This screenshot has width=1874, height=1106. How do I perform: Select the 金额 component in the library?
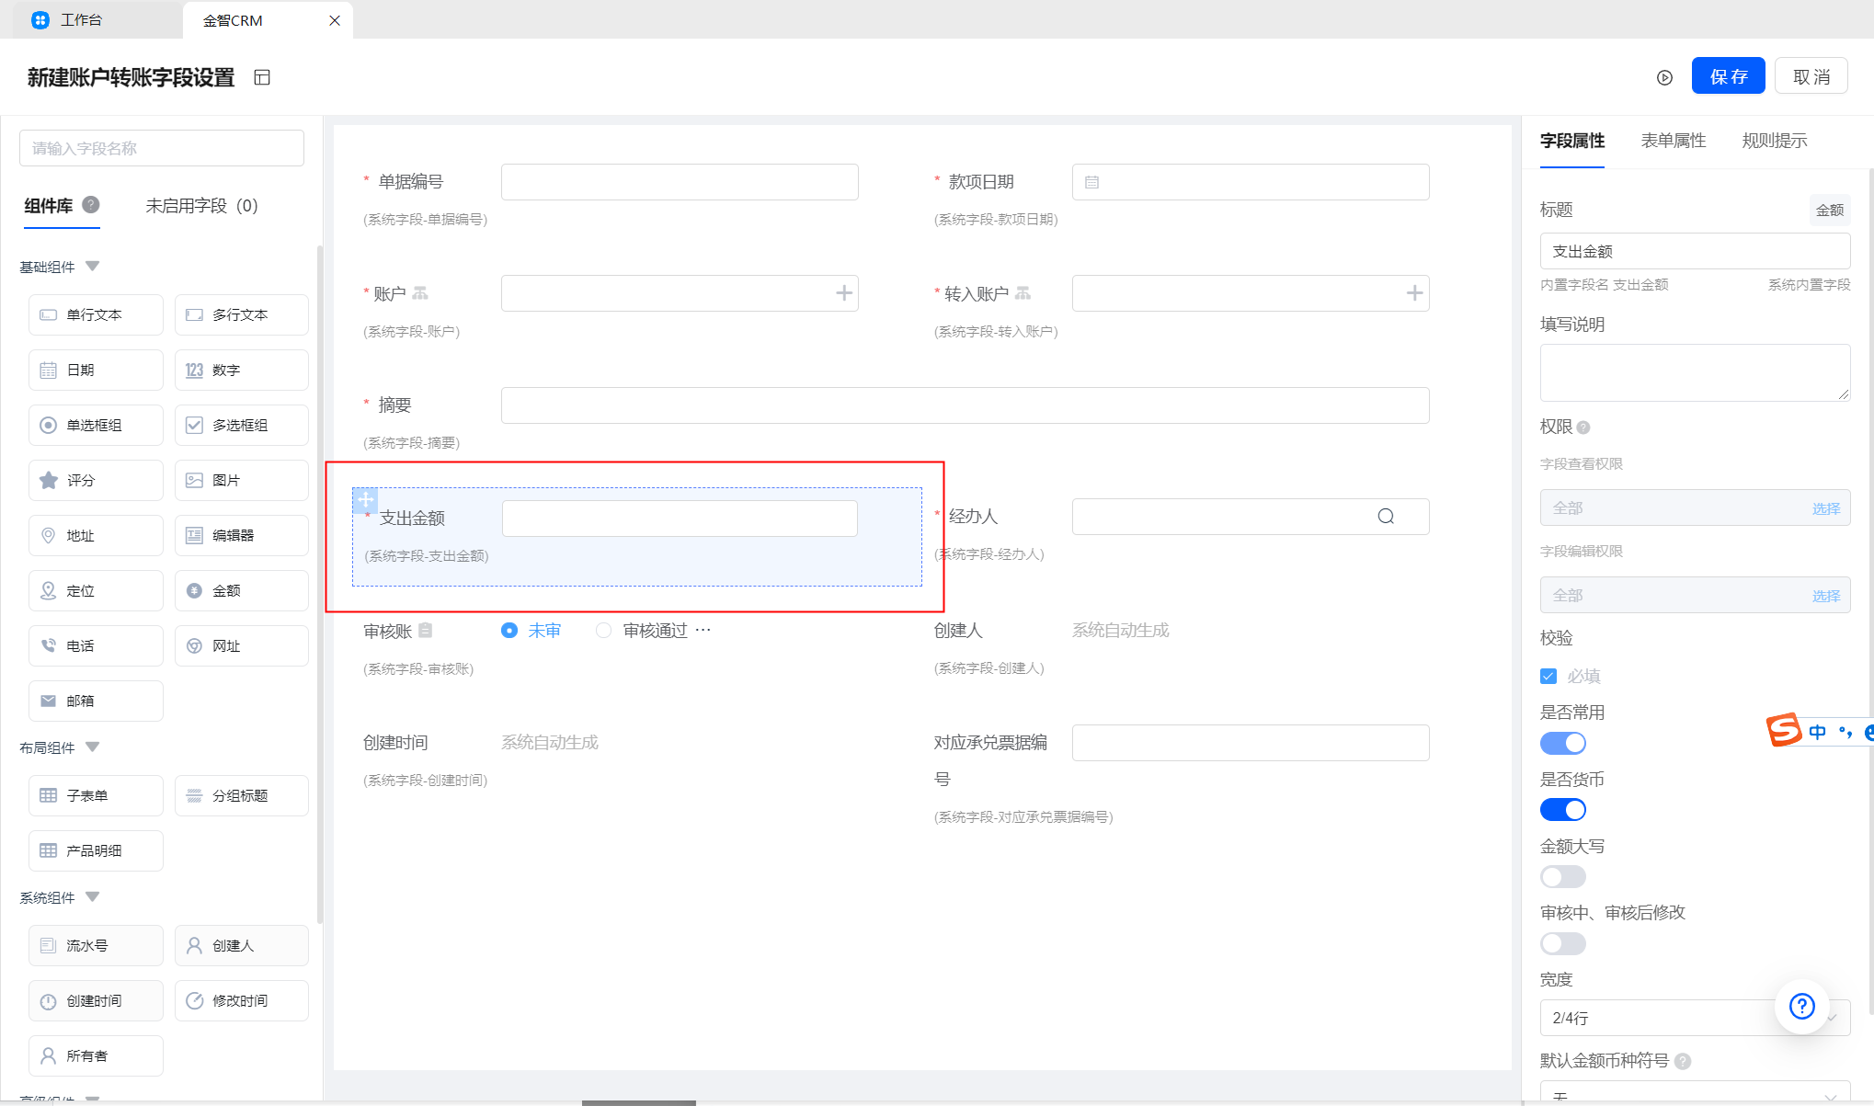241,590
